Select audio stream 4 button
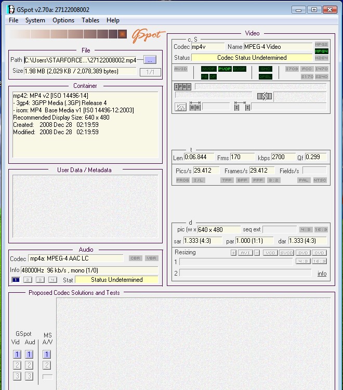The height and width of the screenshot is (390, 343). [x=52, y=280]
